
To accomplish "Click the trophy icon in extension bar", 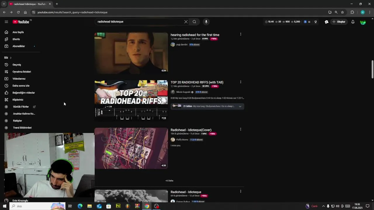I will tap(316, 22).
